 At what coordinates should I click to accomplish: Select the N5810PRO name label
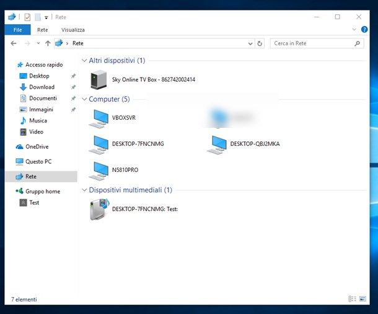tap(125, 170)
